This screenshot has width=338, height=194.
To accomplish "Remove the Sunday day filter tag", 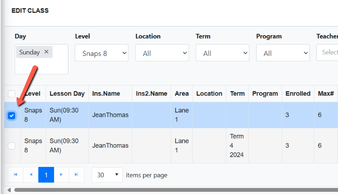I will pyautogui.click(x=46, y=52).
